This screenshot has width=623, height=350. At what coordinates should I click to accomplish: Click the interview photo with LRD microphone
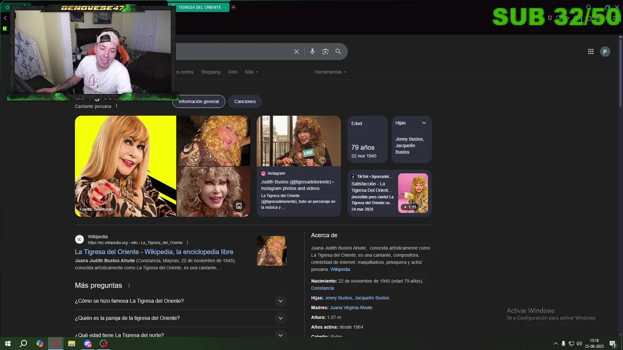(299, 141)
